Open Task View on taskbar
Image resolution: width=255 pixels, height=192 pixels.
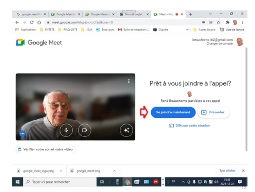tap(102, 182)
